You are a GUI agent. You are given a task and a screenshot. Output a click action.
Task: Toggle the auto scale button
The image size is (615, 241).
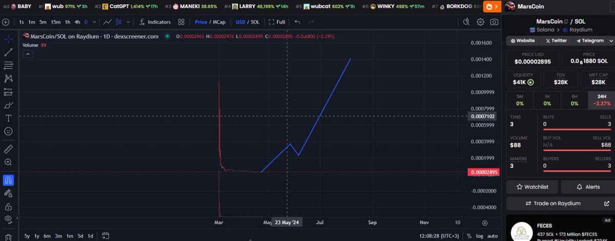pyautogui.click(x=492, y=236)
